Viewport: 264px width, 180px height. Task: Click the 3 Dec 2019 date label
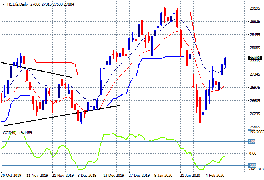point(87,176)
